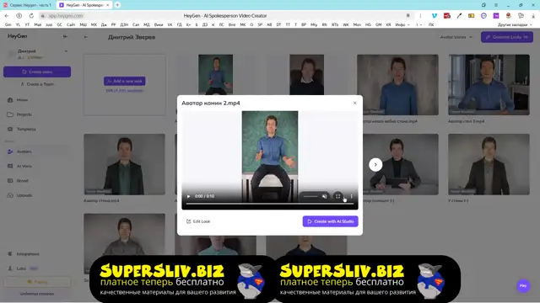Unmute the video with the speaker icon
Viewport: 540px width, 303px height.
click(324, 196)
